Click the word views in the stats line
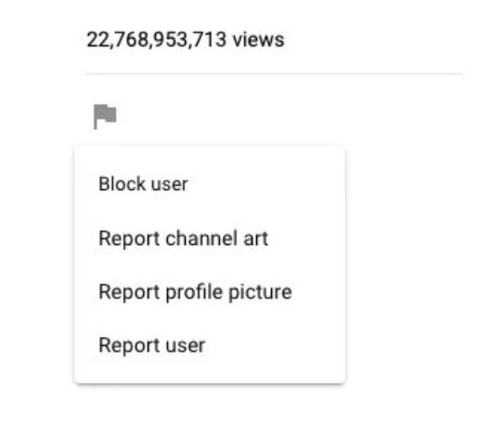The width and height of the screenshot is (492, 437). [x=259, y=40]
